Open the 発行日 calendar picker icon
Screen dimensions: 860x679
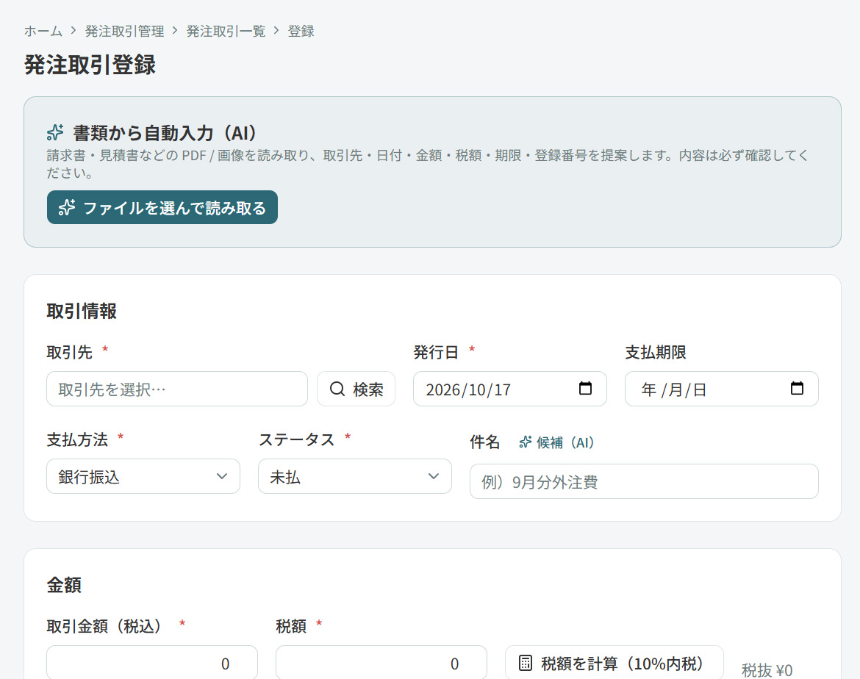pyautogui.click(x=585, y=388)
